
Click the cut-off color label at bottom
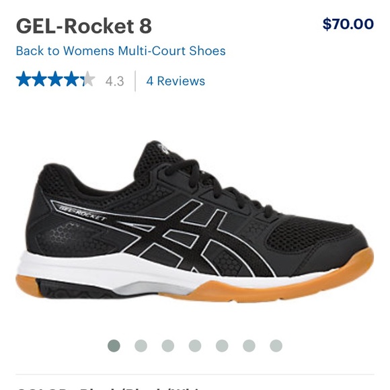pyautogui.click(x=110, y=388)
